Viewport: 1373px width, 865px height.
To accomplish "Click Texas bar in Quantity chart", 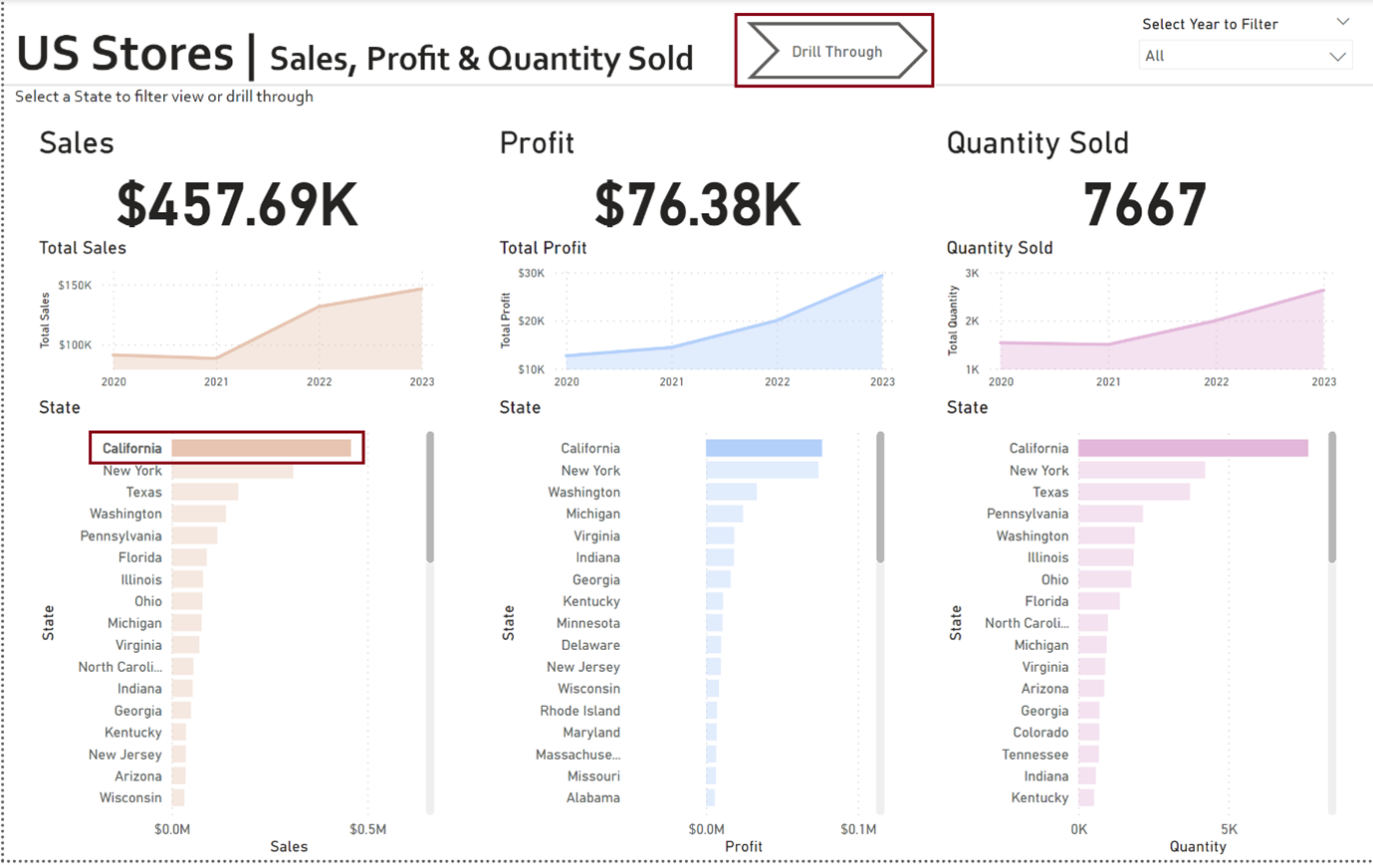I will point(1134,493).
